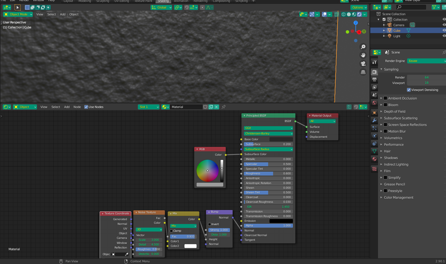Switch viewport to wireframe shading
Image resolution: width=446 pixels, height=264 pixels.
point(344,14)
